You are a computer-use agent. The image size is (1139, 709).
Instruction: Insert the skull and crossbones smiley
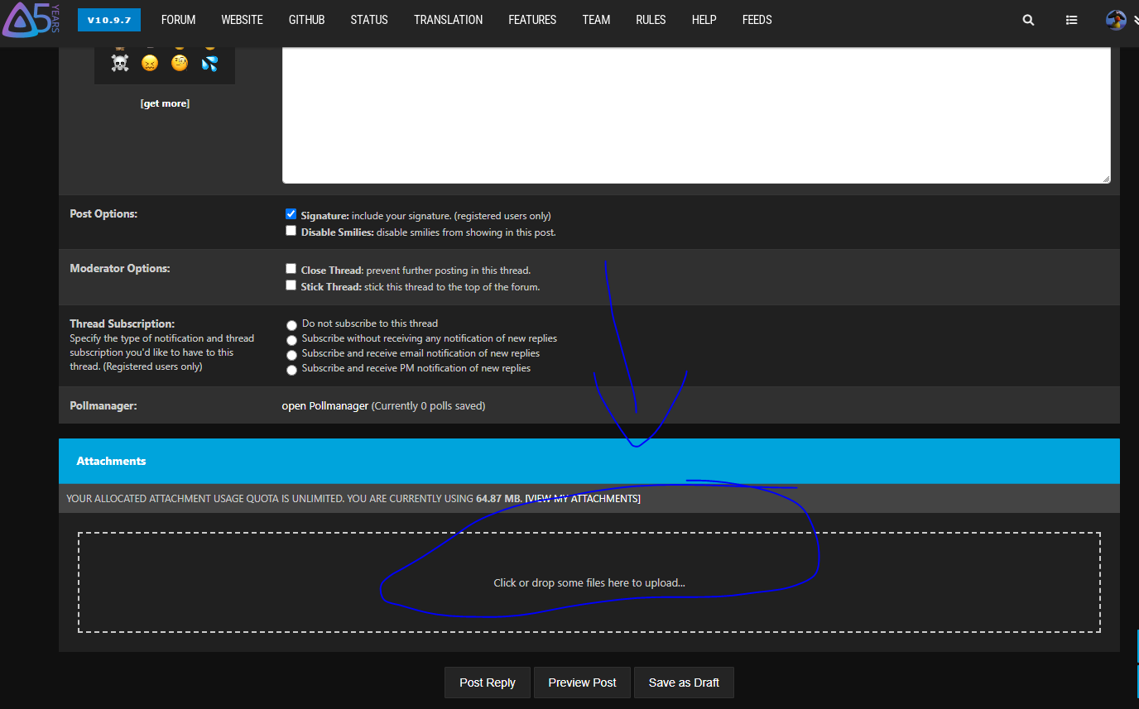click(x=120, y=64)
